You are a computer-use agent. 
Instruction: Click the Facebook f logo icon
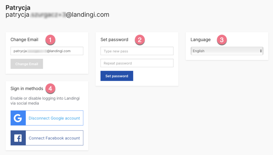click(x=18, y=138)
